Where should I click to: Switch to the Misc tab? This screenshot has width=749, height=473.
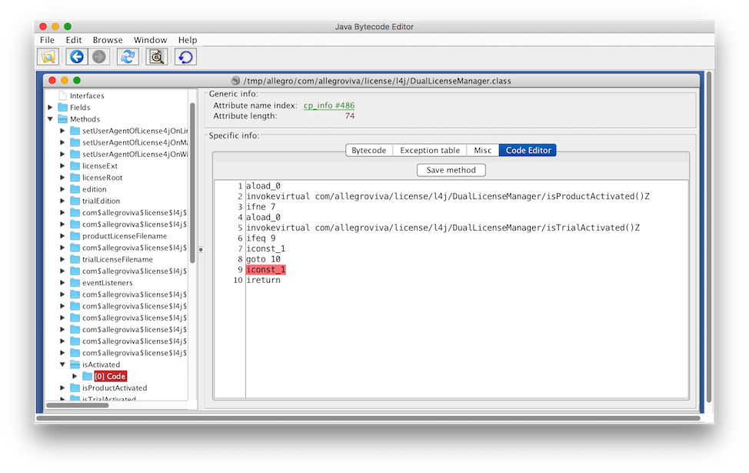[483, 150]
